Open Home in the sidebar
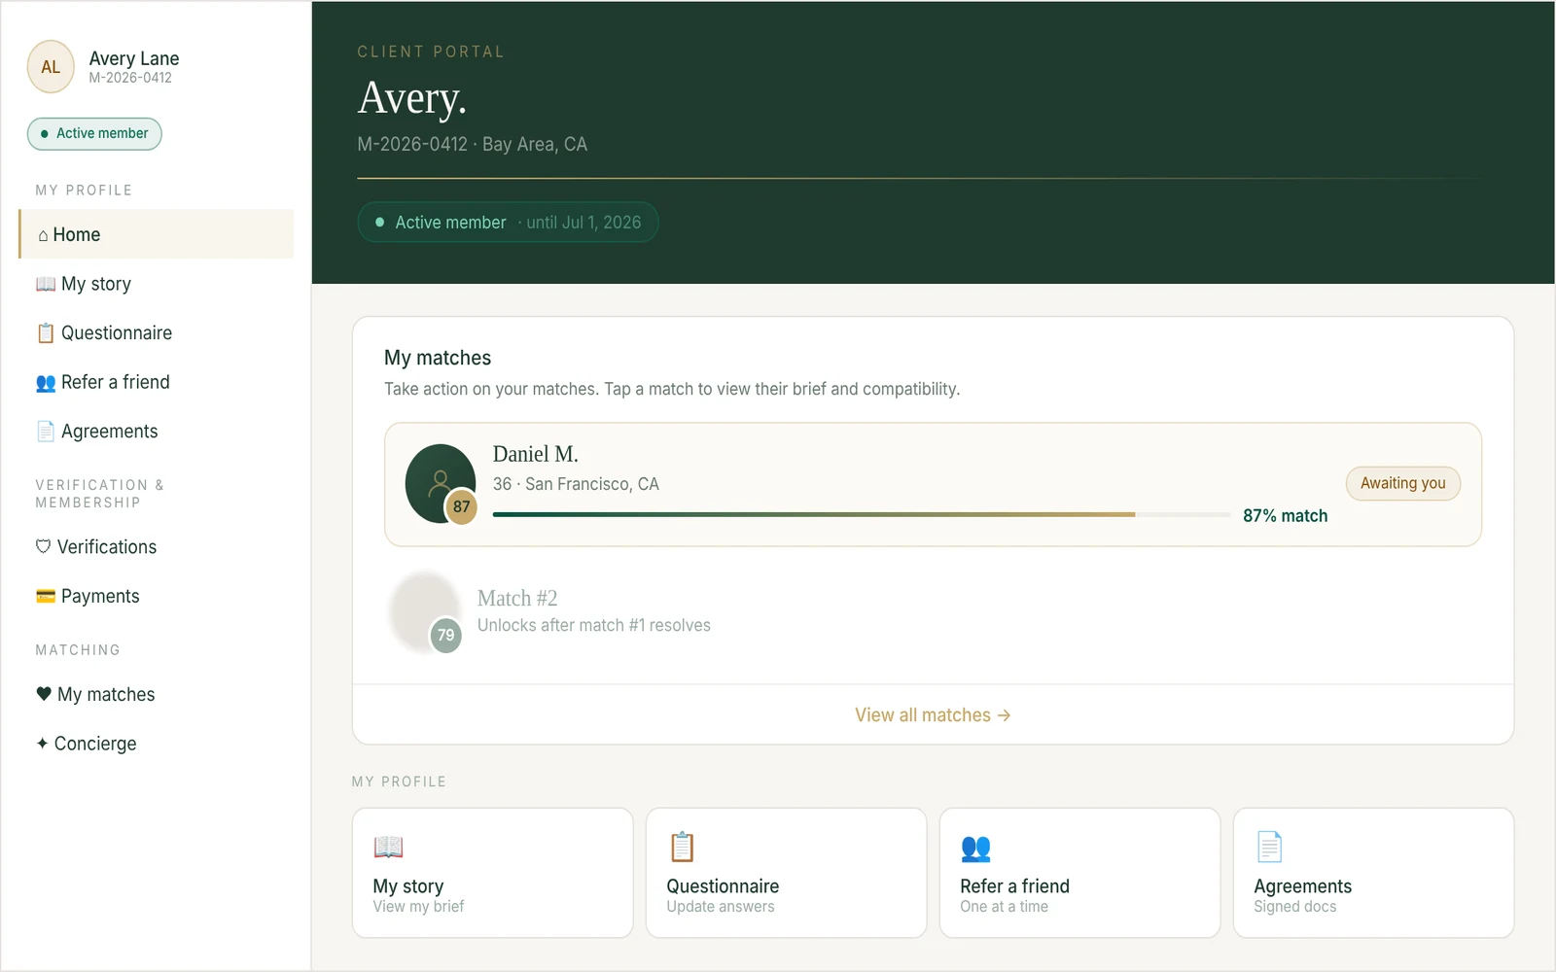This screenshot has width=1556, height=972. tap(156, 234)
